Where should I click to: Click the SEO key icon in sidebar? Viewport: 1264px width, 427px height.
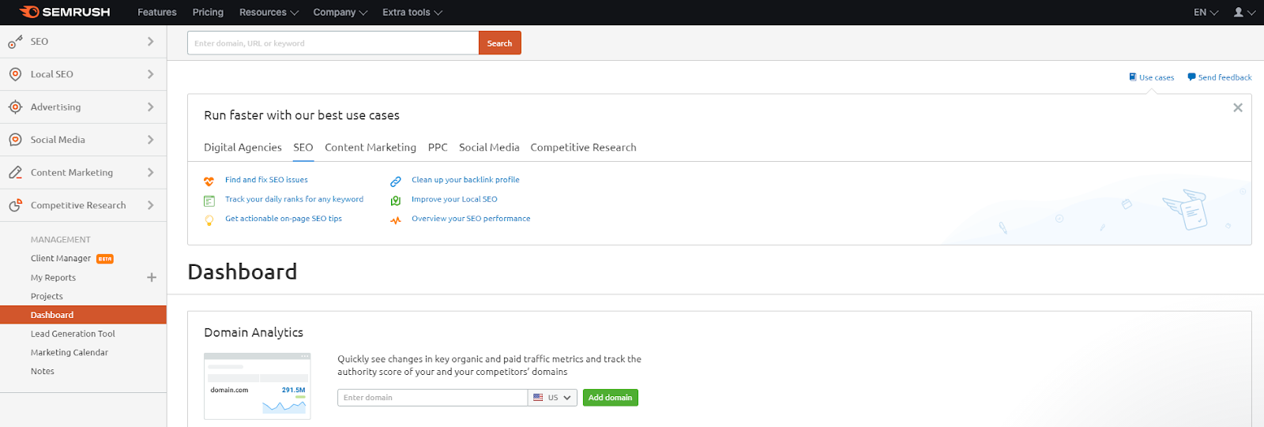15,42
